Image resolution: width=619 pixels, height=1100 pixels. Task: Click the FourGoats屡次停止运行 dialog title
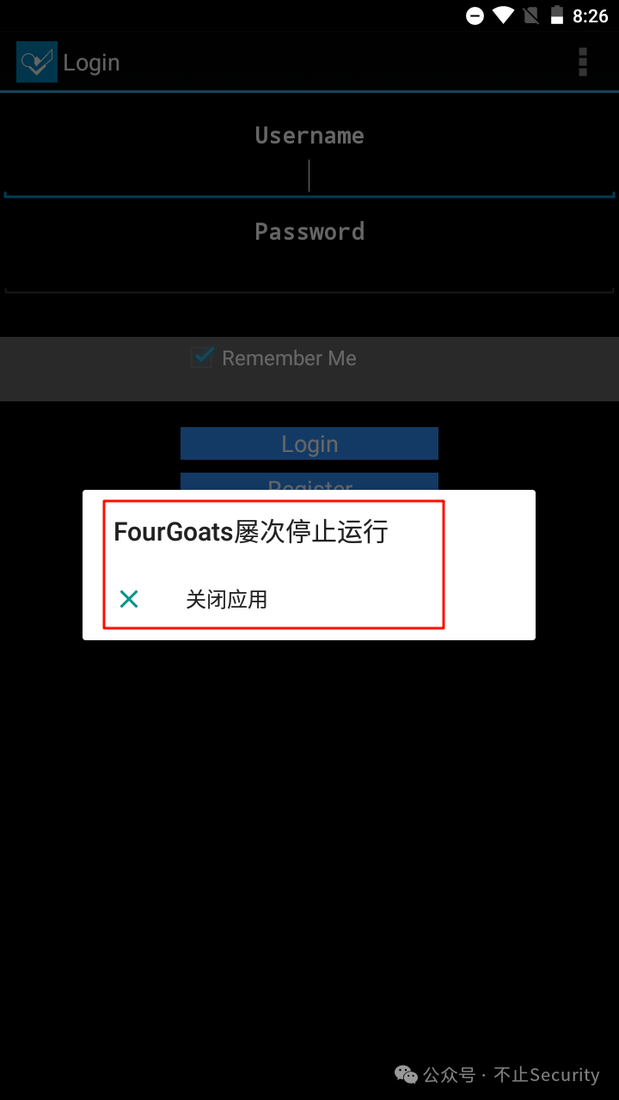(251, 532)
